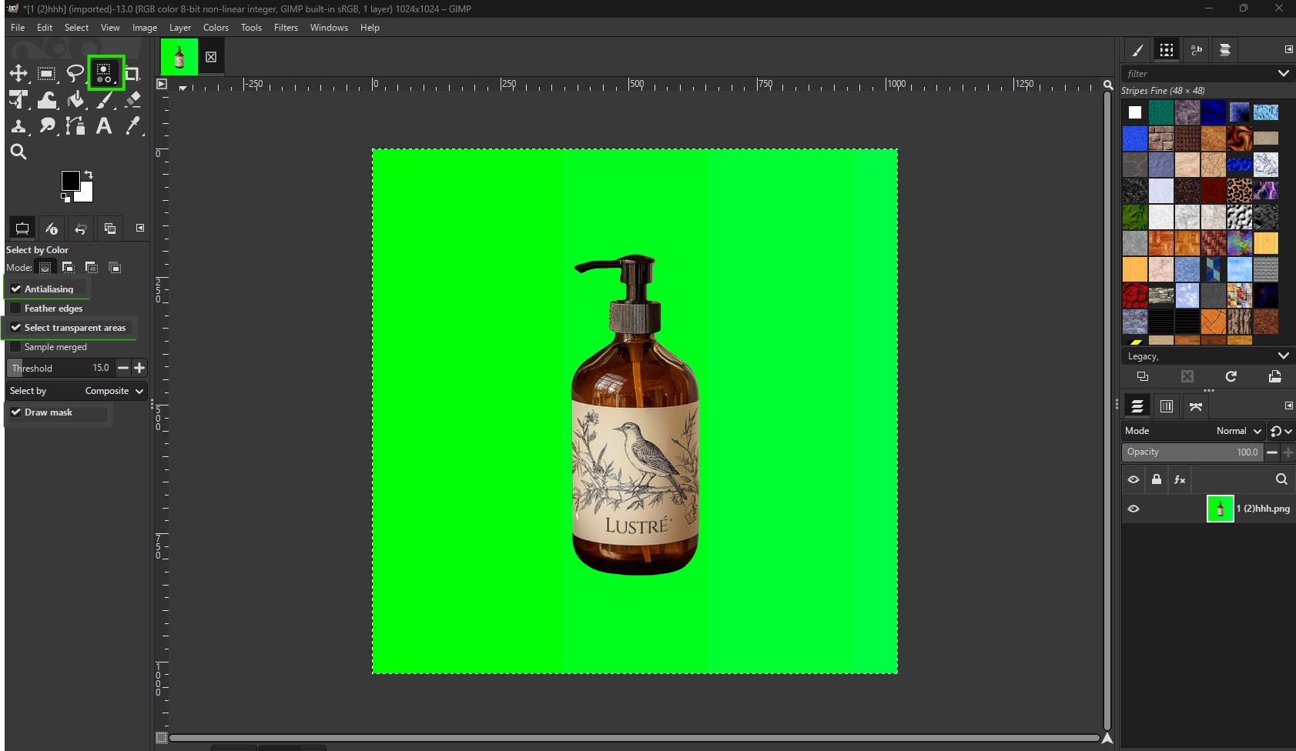Select the Smudge tool
1296x751 pixels.
(x=47, y=126)
